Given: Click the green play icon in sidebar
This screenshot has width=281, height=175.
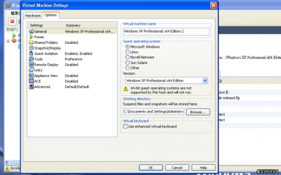Looking at the screenshot, I should coord(14,36).
